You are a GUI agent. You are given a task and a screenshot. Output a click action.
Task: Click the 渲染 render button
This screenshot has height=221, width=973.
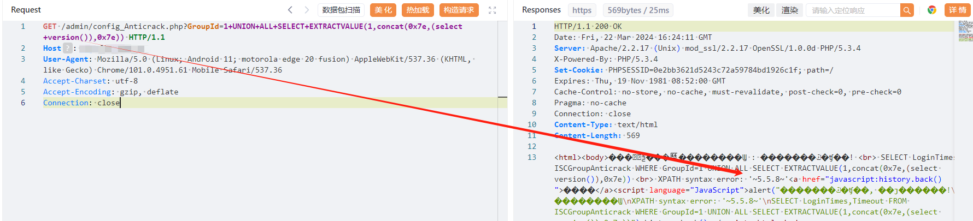coord(789,10)
